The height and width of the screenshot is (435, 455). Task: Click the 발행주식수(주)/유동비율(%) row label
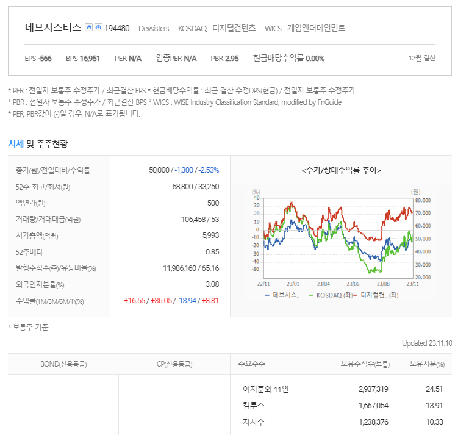56,268
